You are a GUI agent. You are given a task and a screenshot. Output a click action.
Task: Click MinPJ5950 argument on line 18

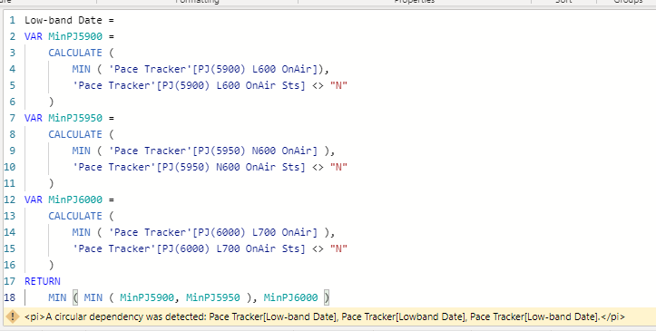[213, 297]
